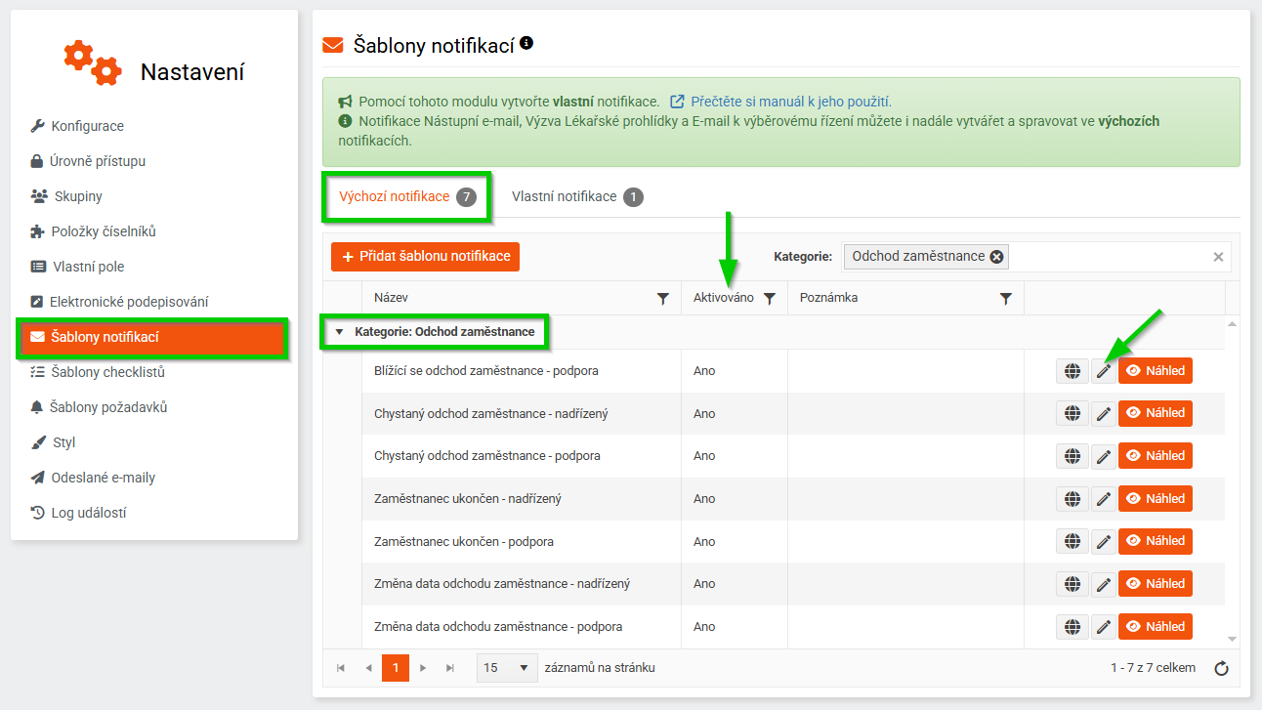Viewport: 1262px width, 710px height.
Task: Click Náhled for Zaměstnanec ukončen - podpora
Action: (x=1156, y=541)
